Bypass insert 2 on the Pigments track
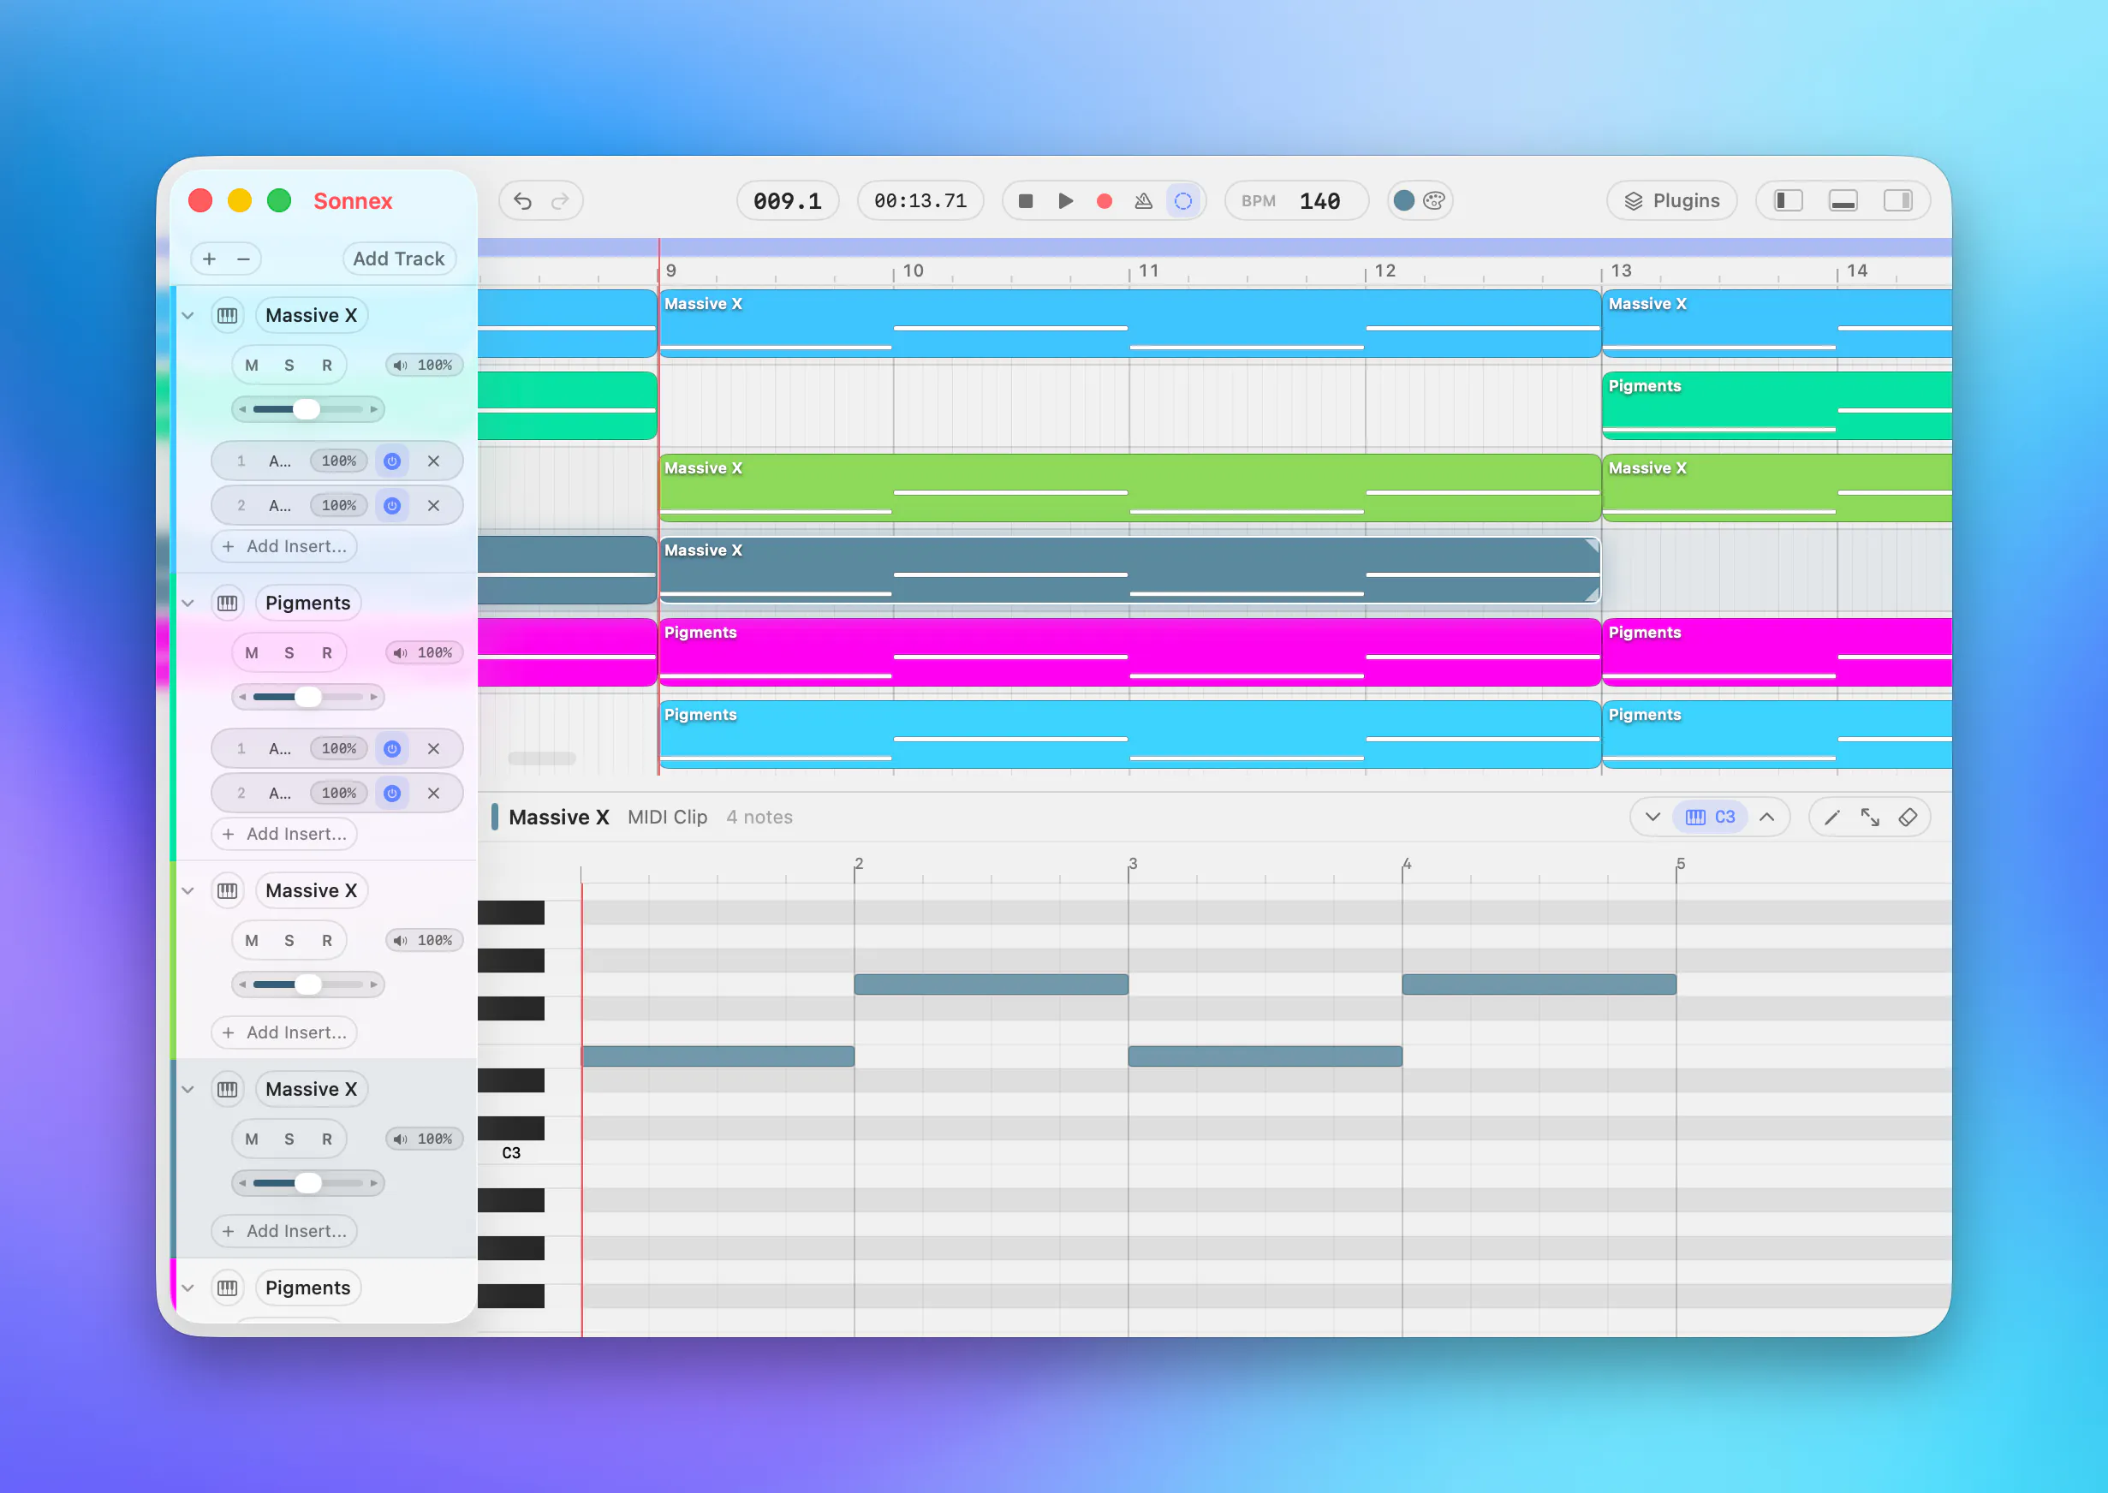The width and height of the screenshot is (2108, 1493). coord(392,794)
